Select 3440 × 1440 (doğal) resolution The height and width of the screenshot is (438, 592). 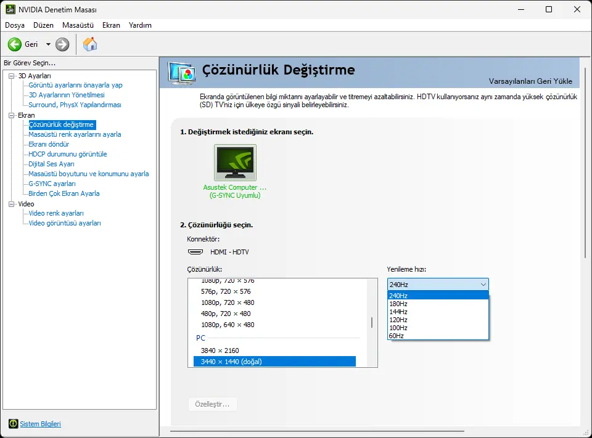click(x=274, y=362)
